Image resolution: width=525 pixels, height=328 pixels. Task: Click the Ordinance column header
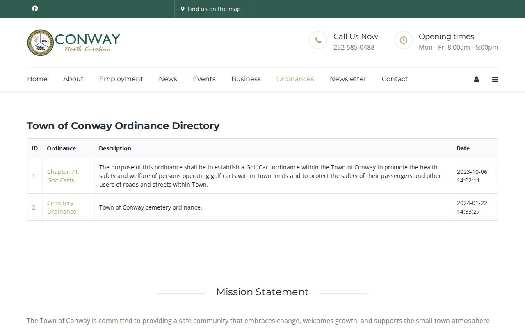pyautogui.click(x=61, y=148)
